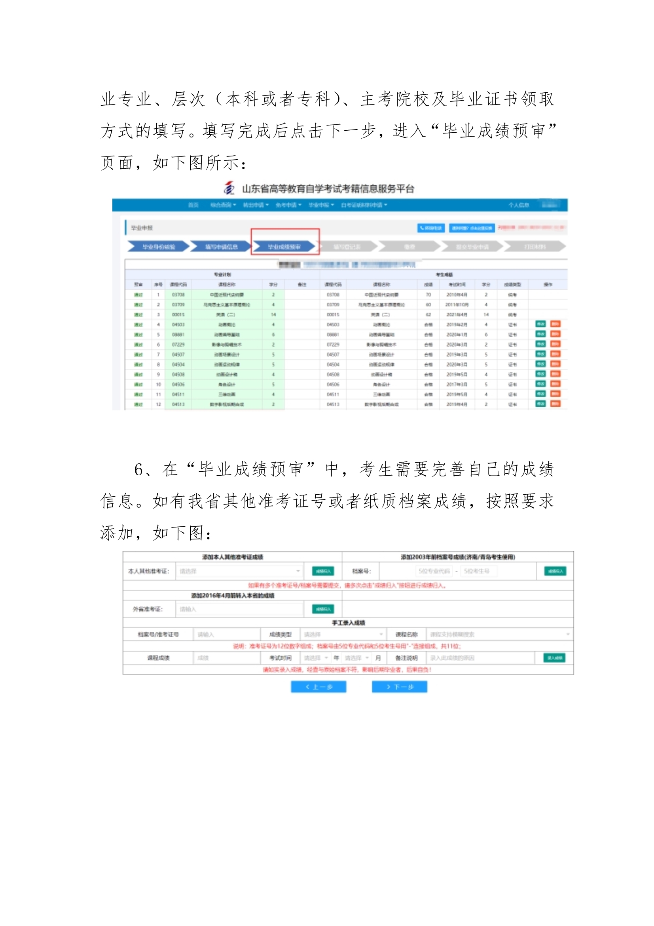
Task: Click orange delete button for course 07229
Action: (555, 344)
